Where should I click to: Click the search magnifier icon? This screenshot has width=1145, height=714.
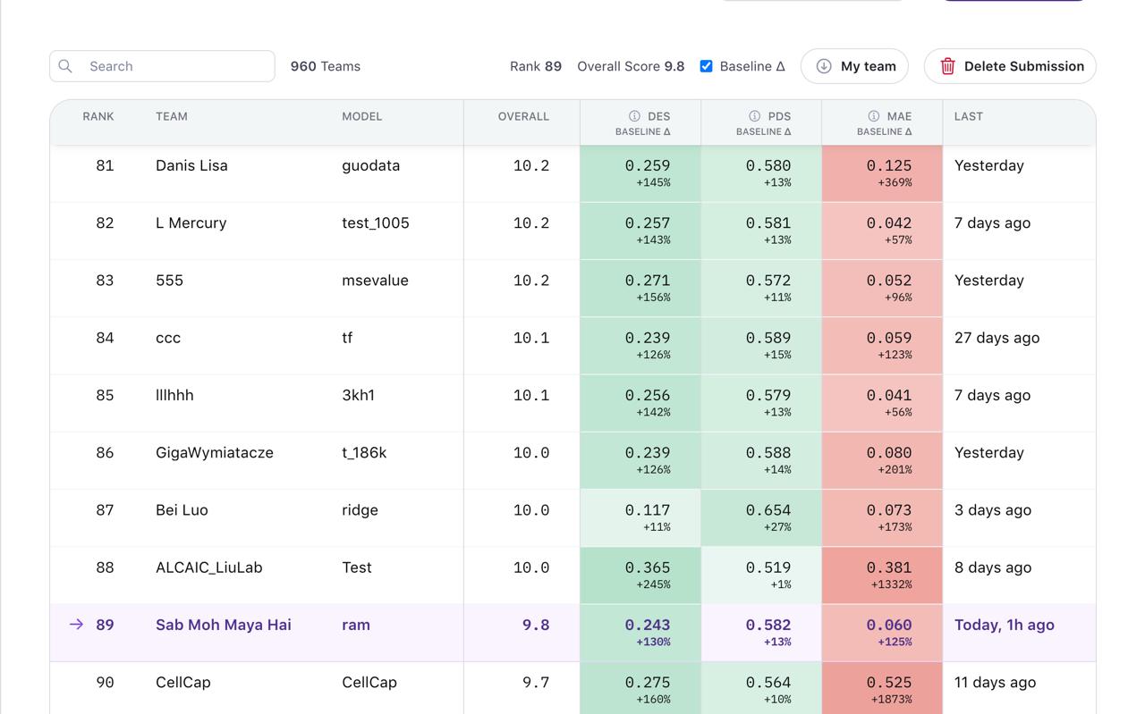pyautogui.click(x=65, y=66)
